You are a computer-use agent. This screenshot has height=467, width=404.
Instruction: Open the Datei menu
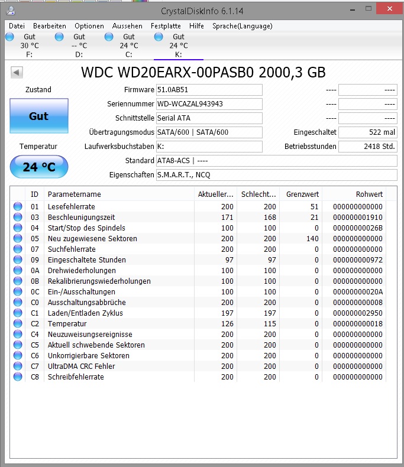(x=17, y=26)
